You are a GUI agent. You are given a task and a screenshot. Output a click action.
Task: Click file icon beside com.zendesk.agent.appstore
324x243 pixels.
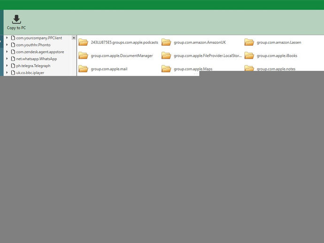pos(13,52)
